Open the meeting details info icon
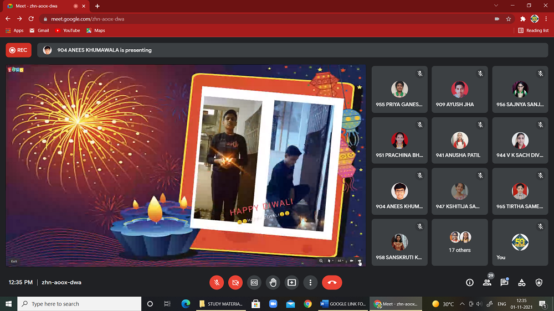 click(x=470, y=282)
